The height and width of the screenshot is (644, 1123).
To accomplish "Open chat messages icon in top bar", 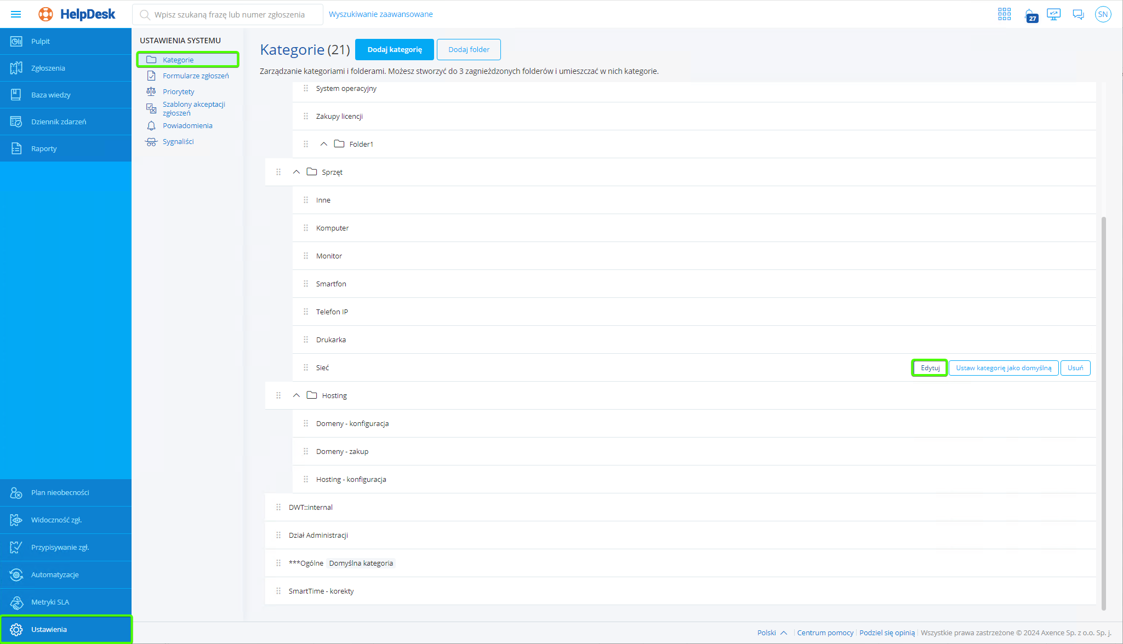I will 1078,14.
